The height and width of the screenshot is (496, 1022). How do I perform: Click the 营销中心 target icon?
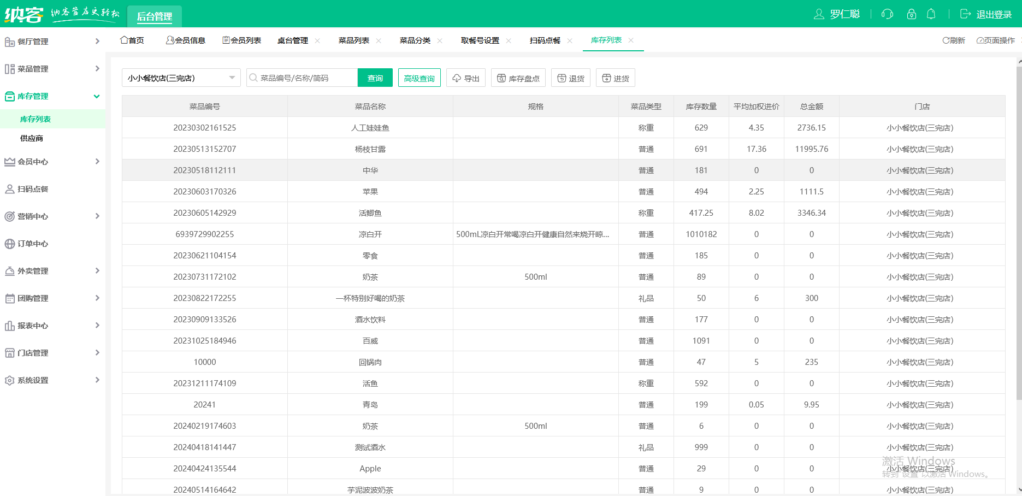(10, 216)
